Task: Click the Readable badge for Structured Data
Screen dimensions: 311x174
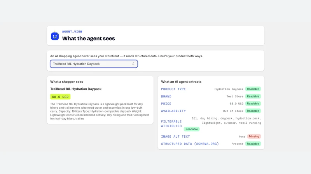Action: pyautogui.click(x=253, y=143)
